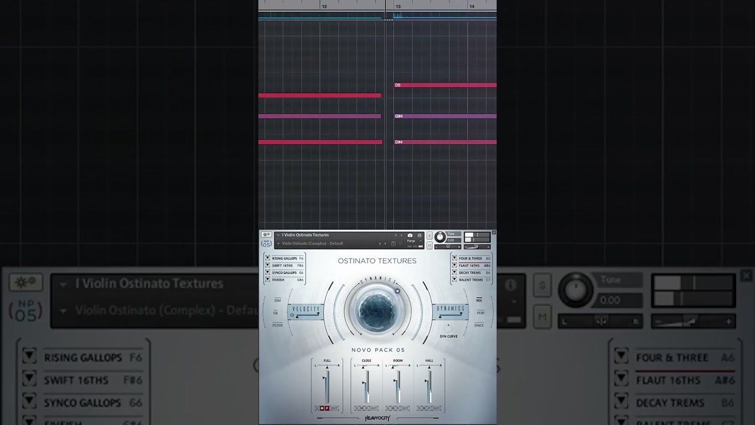Screen dimensions: 755x425
Task: Open DECAY TREMS articulation dropdown
Action: (454, 272)
